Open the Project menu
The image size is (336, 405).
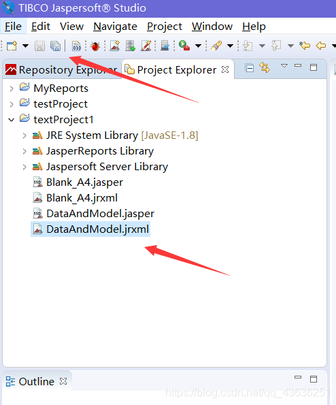tap(165, 27)
